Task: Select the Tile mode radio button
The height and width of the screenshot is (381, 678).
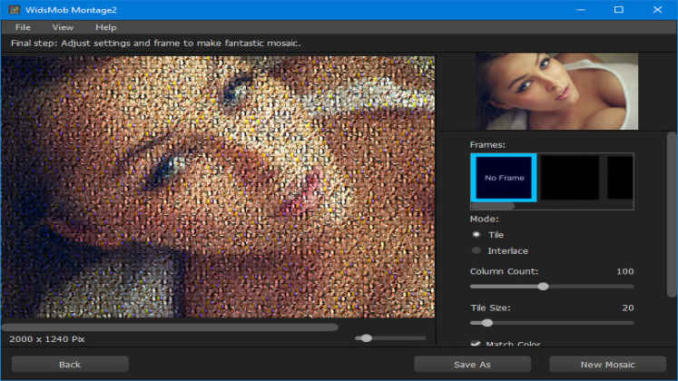Action: click(477, 234)
